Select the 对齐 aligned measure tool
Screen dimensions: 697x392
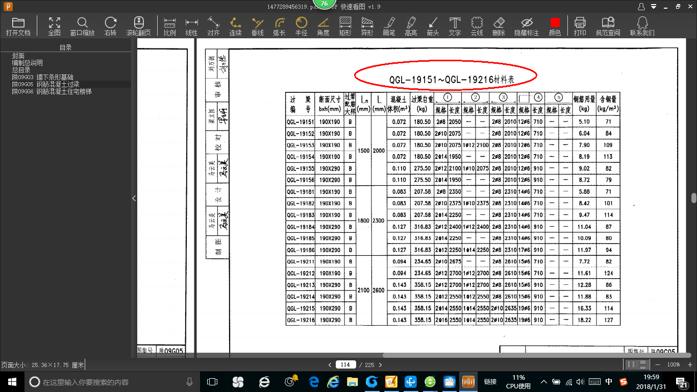(x=213, y=27)
